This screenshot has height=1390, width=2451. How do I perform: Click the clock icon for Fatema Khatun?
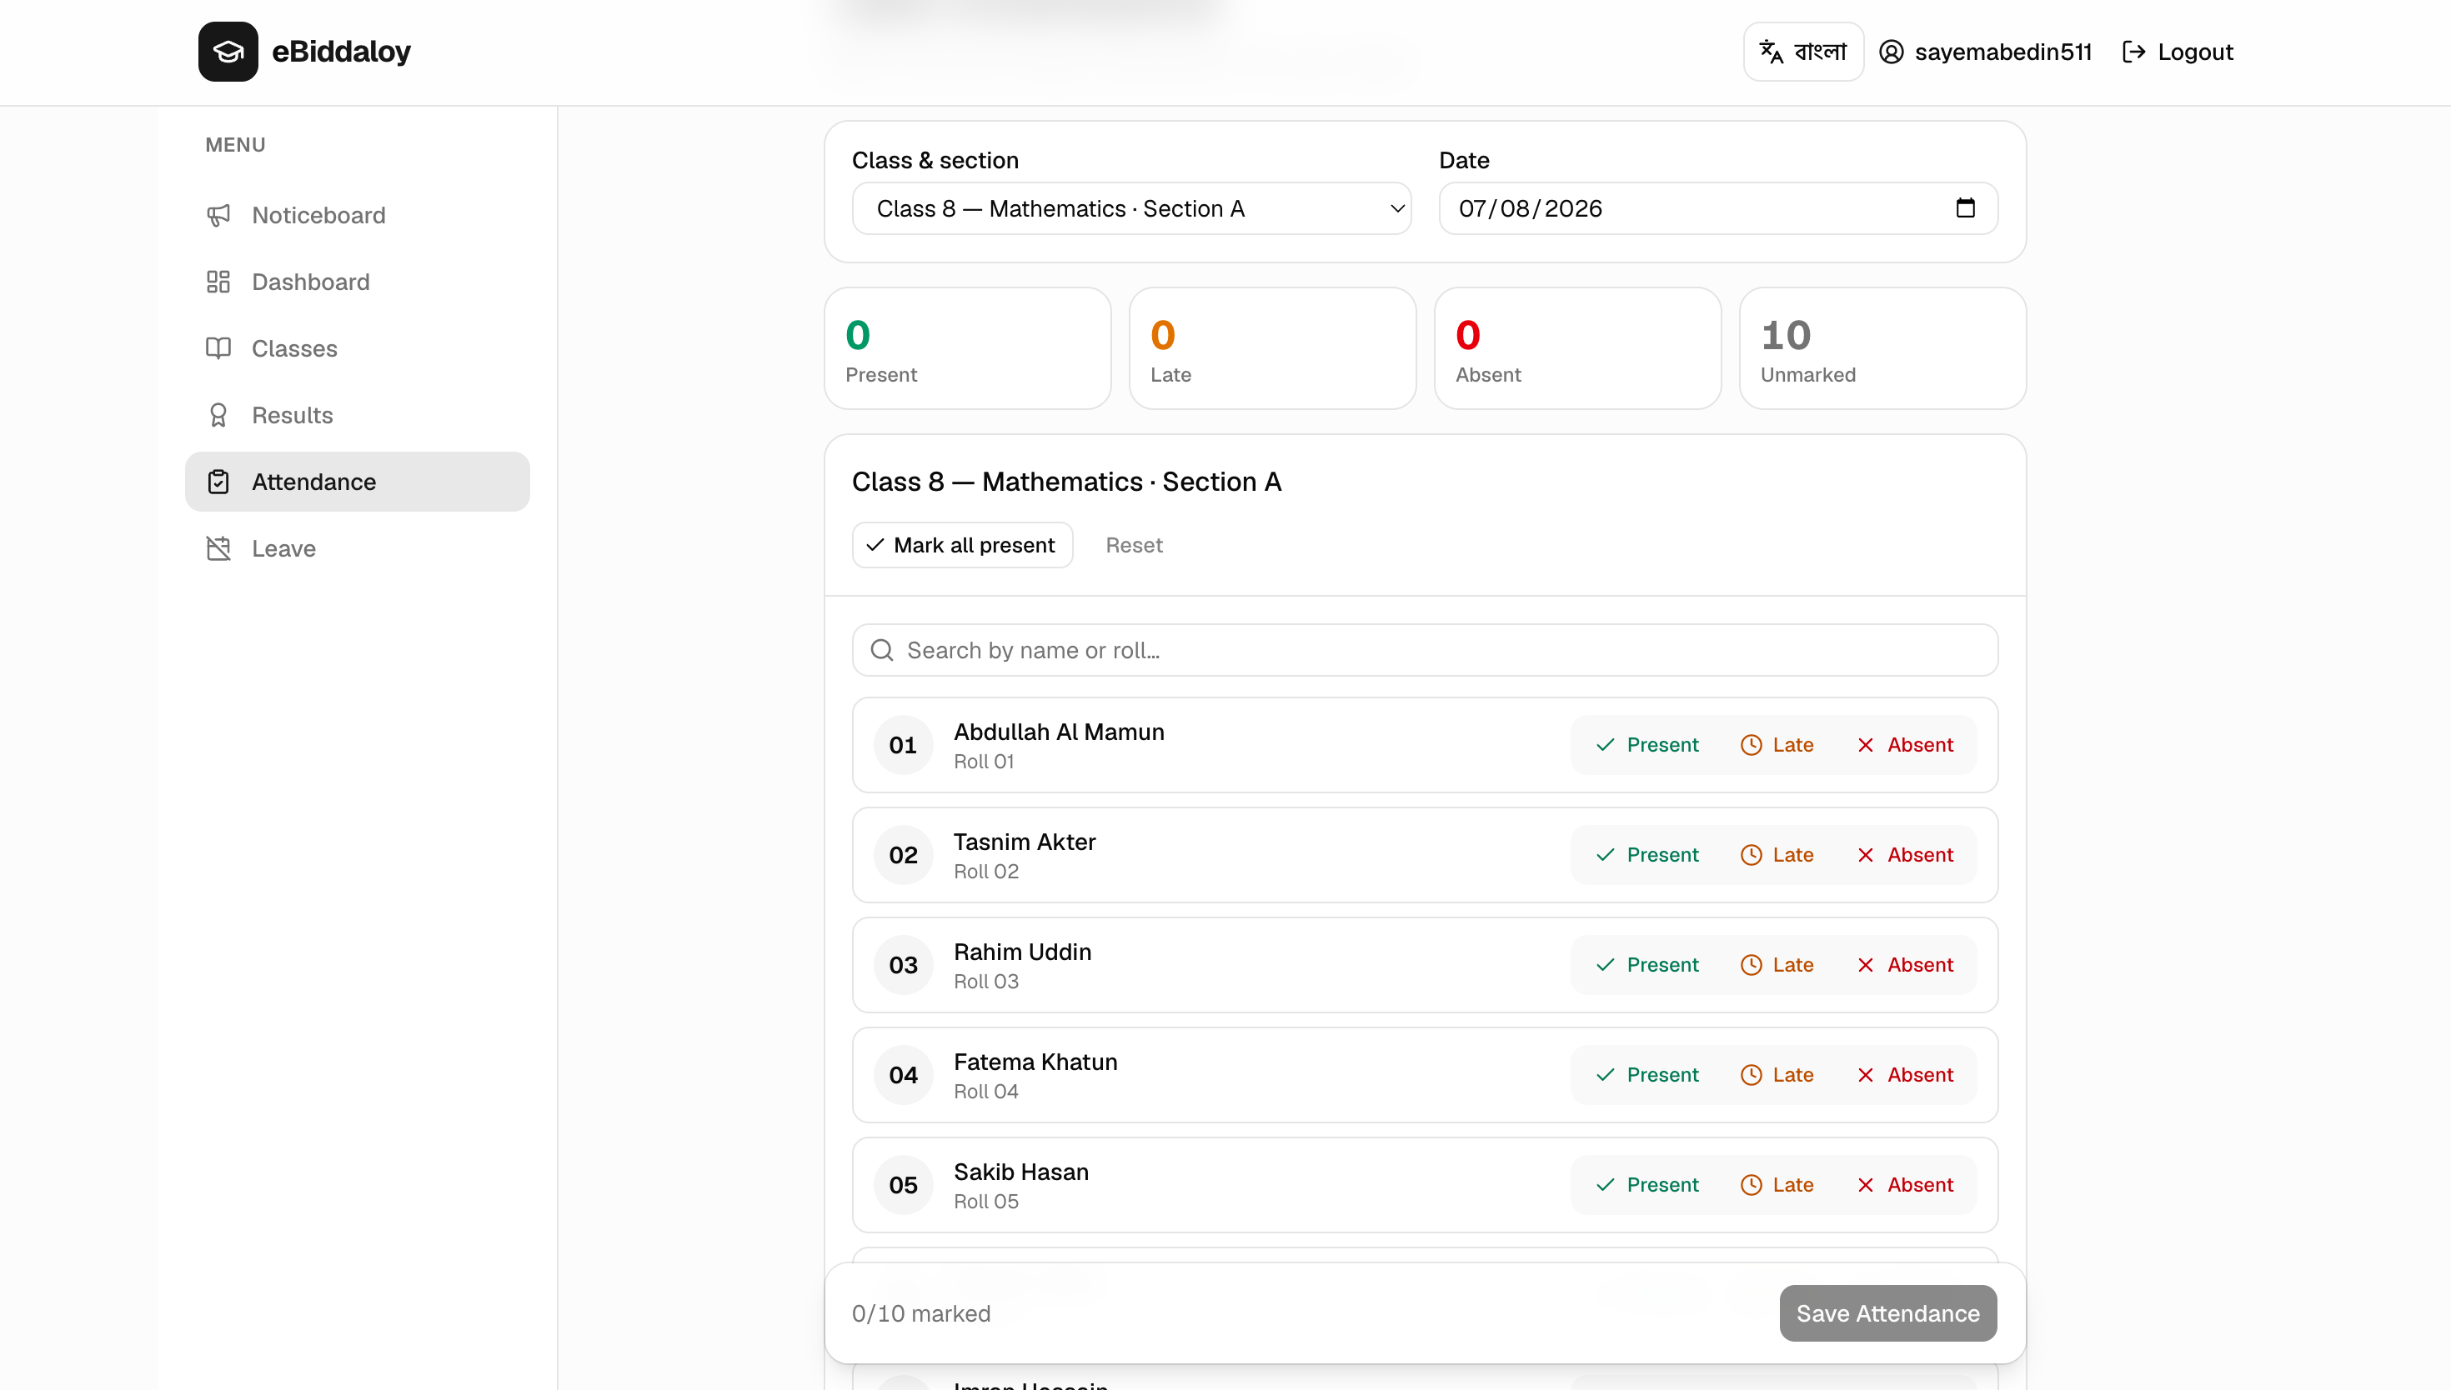[1750, 1075]
